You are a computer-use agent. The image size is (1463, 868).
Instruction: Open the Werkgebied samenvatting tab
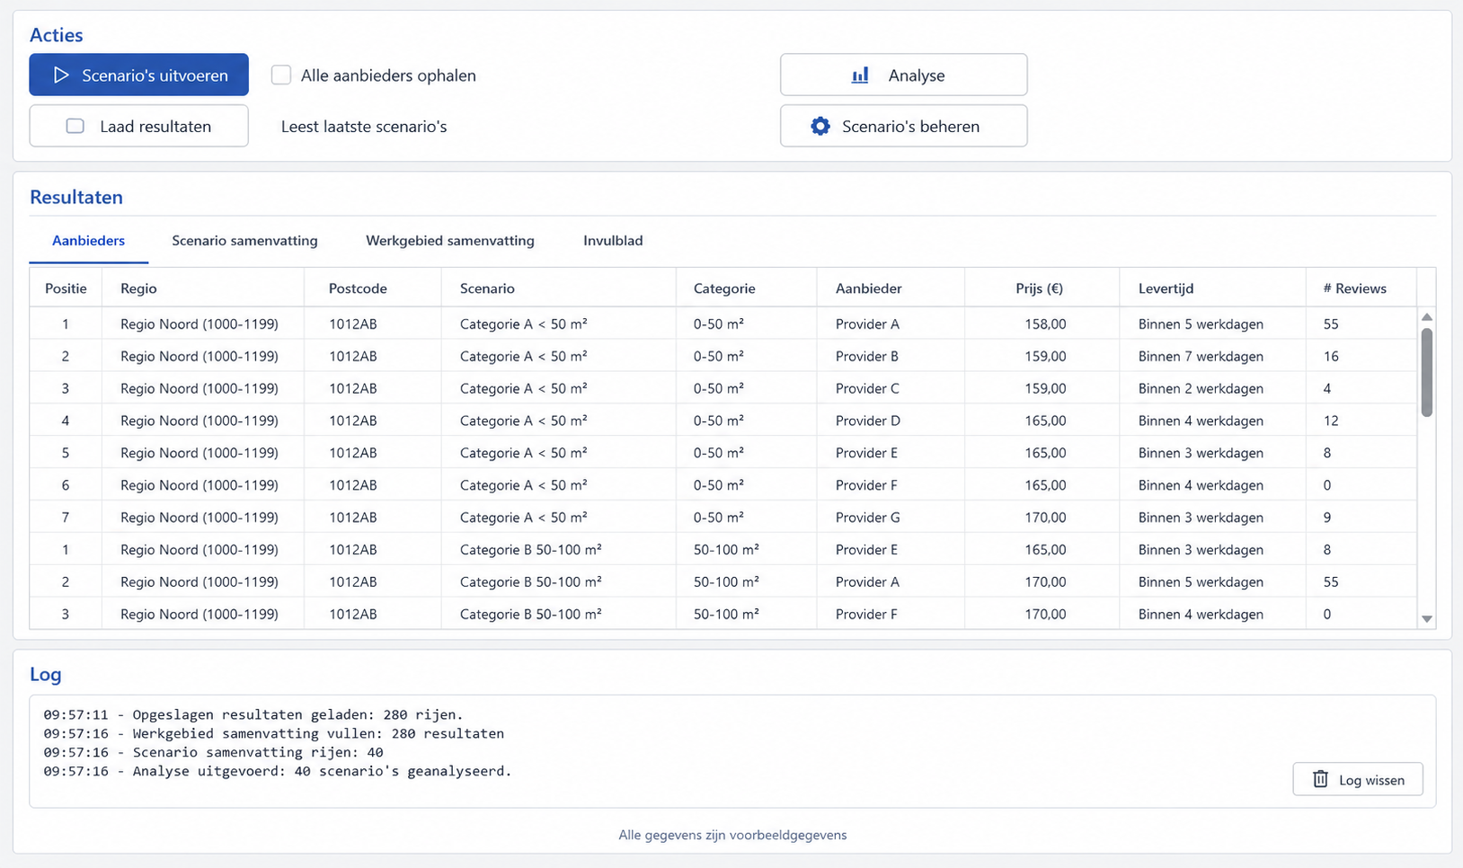(x=450, y=241)
